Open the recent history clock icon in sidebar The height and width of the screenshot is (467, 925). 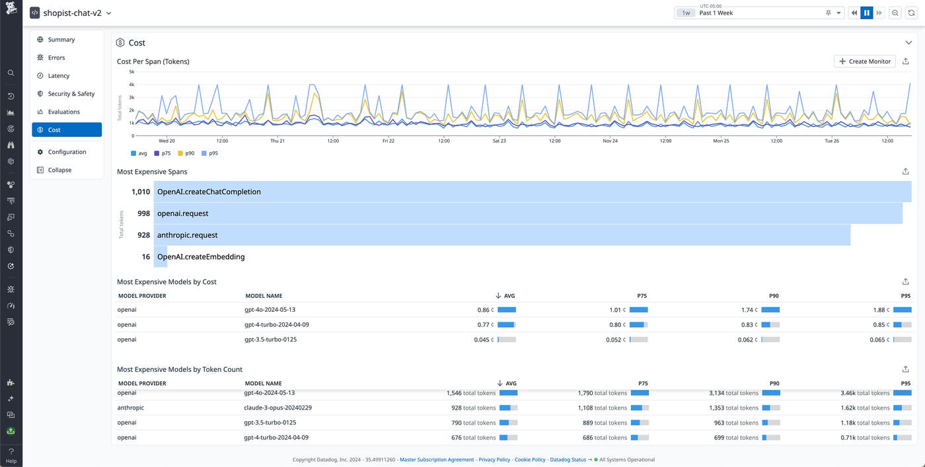pos(10,96)
